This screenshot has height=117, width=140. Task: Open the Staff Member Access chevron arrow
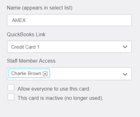point(125,74)
